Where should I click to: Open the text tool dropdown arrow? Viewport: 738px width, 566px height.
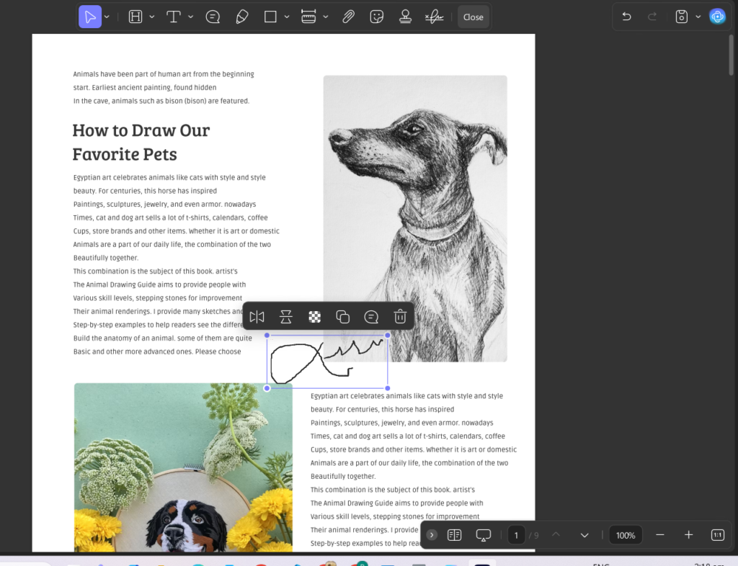190,17
